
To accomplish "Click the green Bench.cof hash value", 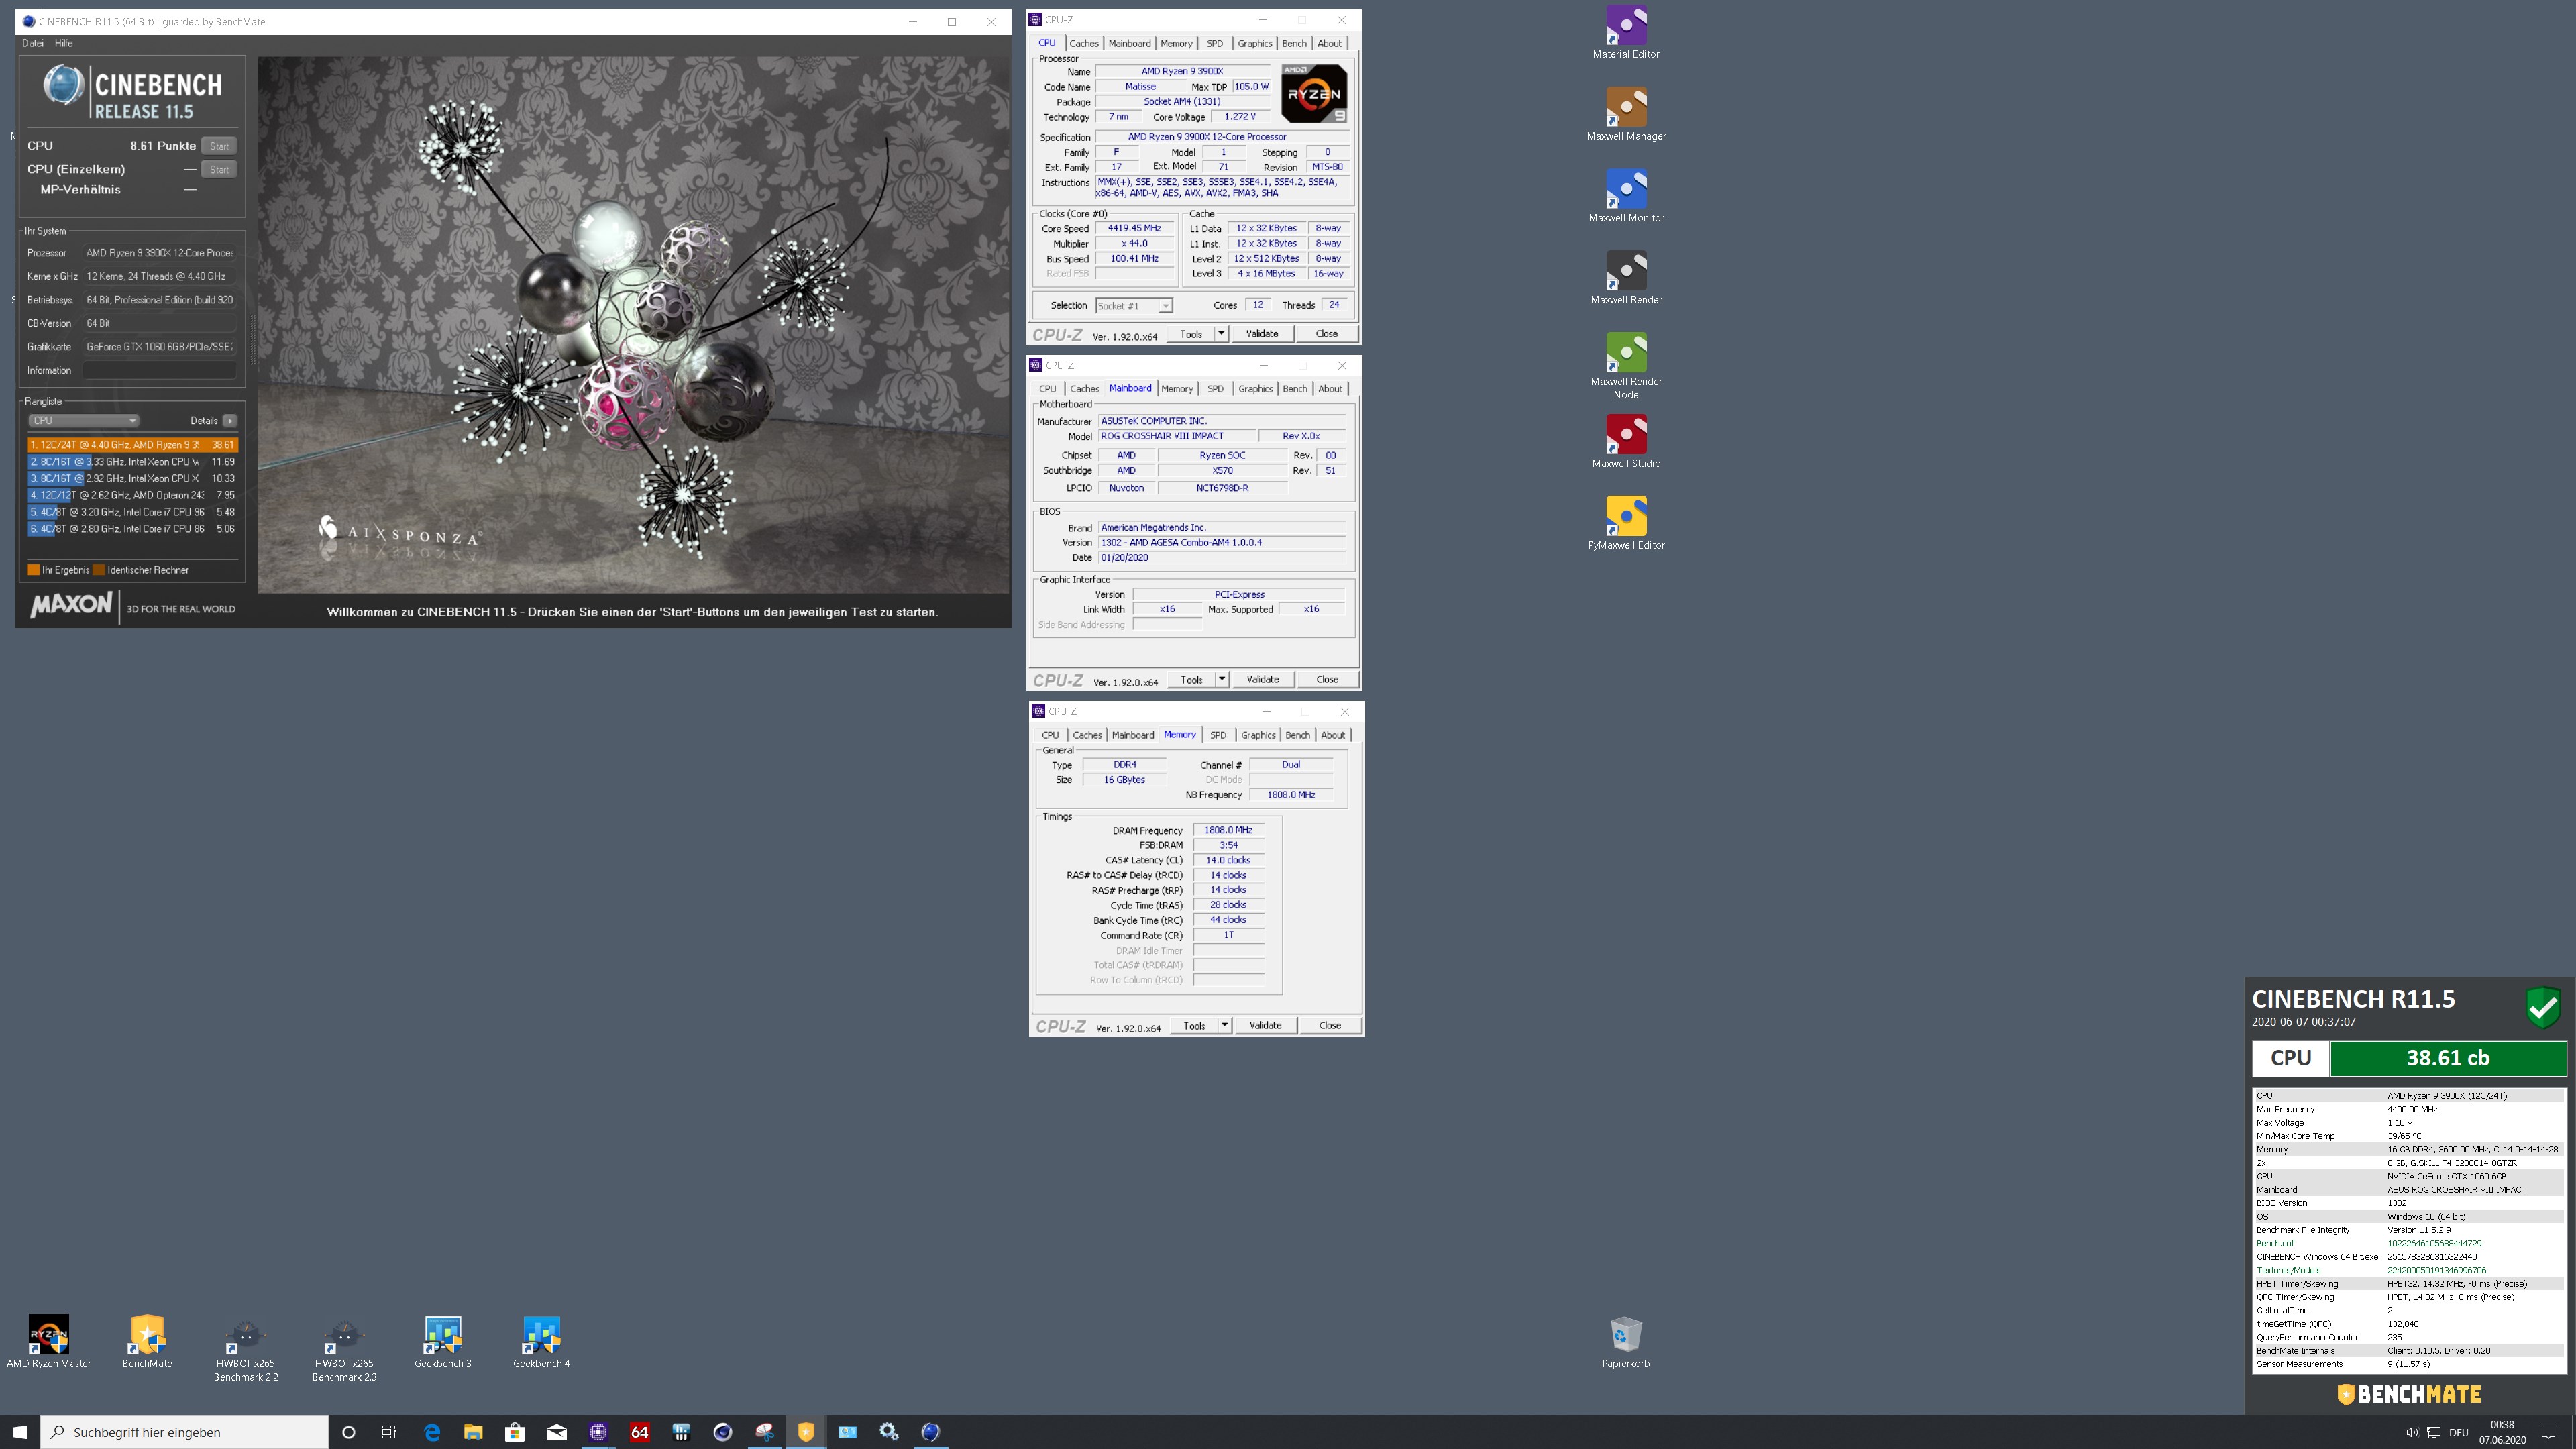I will [x=2434, y=1243].
